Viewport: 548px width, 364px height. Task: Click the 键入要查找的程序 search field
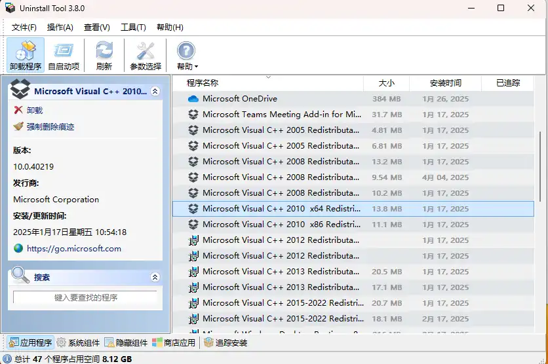(85, 297)
